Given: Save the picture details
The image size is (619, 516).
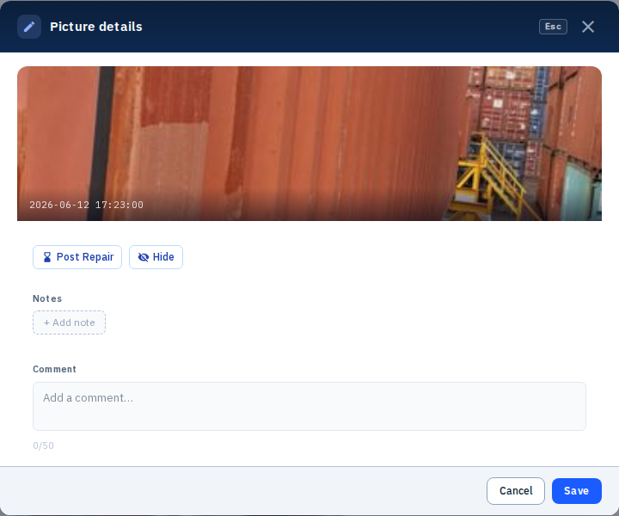Looking at the screenshot, I should click(576, 491).
